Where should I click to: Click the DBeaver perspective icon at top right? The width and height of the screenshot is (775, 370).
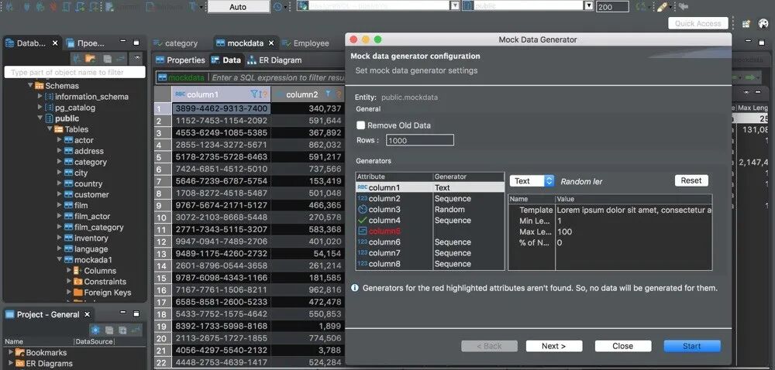click(763, 24)
